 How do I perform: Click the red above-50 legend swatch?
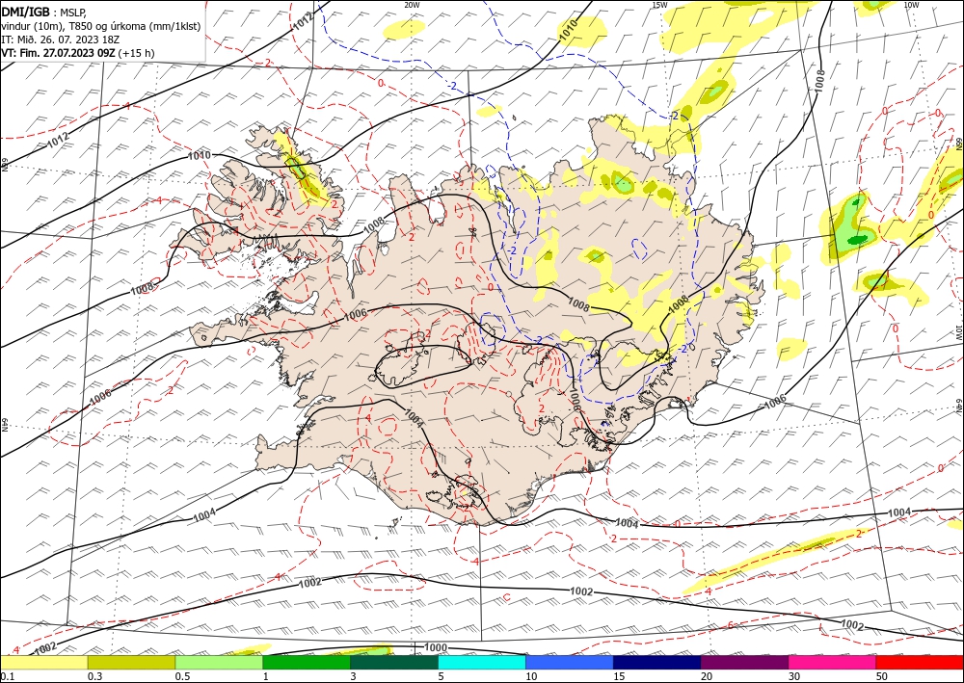coord(920,662)
